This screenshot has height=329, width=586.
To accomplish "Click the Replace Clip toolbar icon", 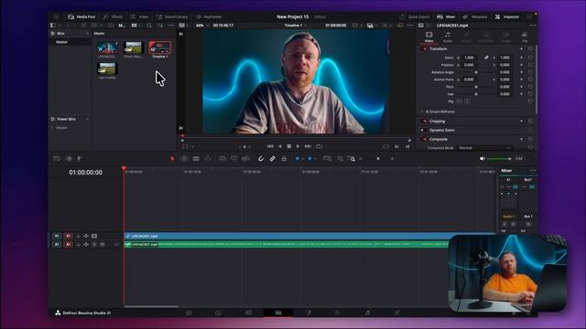I will [x=245, y=158].
